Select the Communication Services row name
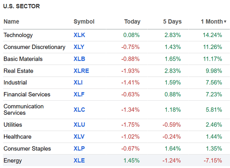The image size is (230, 168). coord(24,109)
